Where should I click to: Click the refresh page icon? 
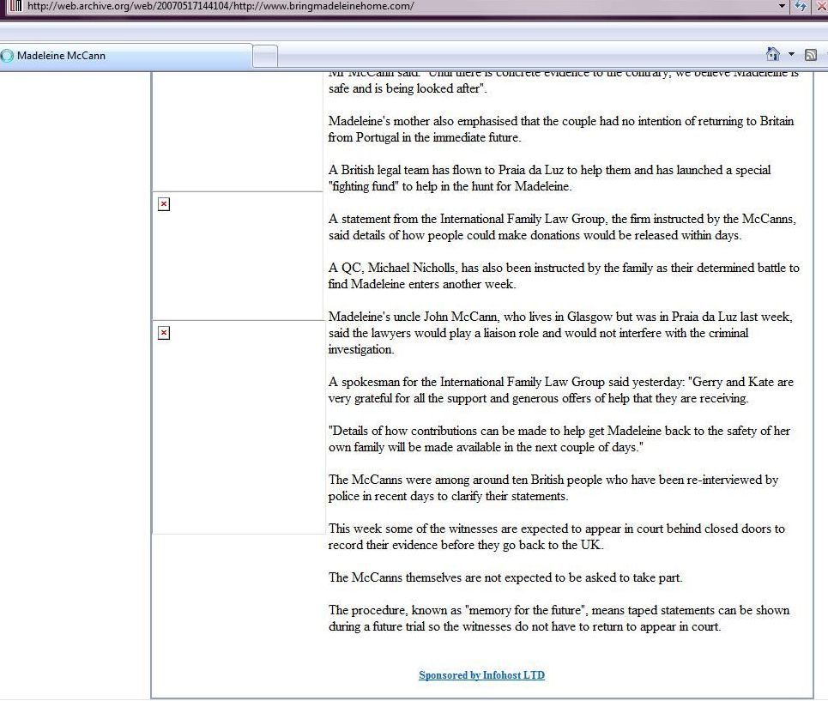801,6
